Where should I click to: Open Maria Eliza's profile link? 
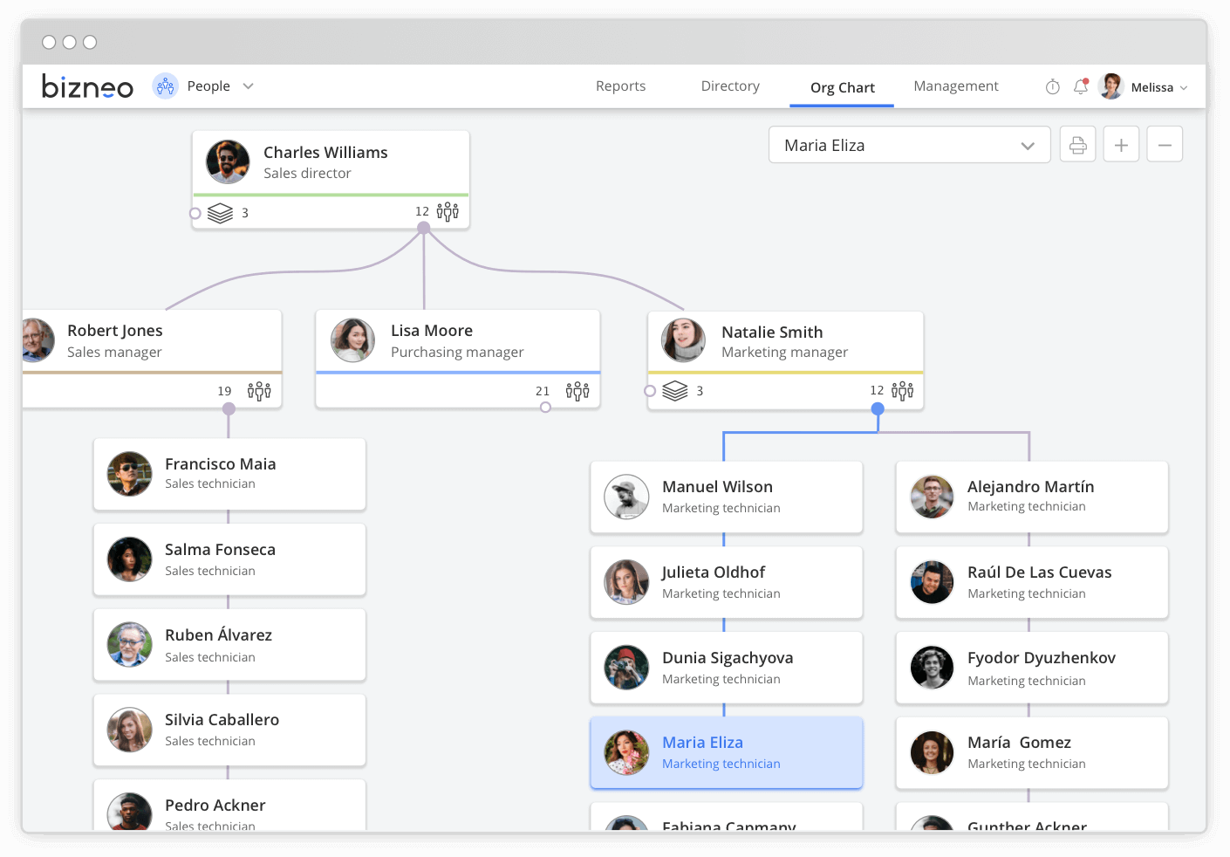702,742
